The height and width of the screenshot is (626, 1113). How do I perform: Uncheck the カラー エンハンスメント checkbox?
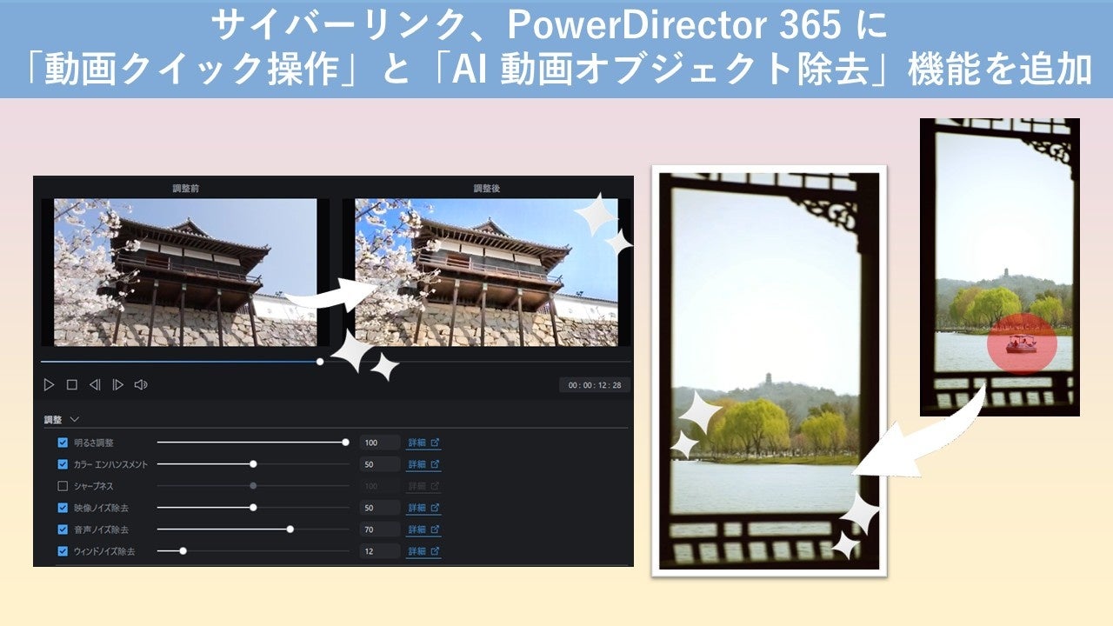point(63,464)
